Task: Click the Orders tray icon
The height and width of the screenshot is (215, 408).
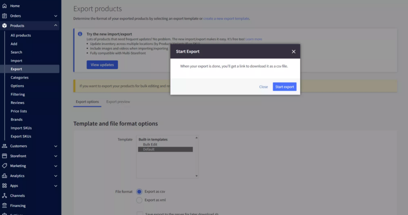Action: (x=4, y=16)
